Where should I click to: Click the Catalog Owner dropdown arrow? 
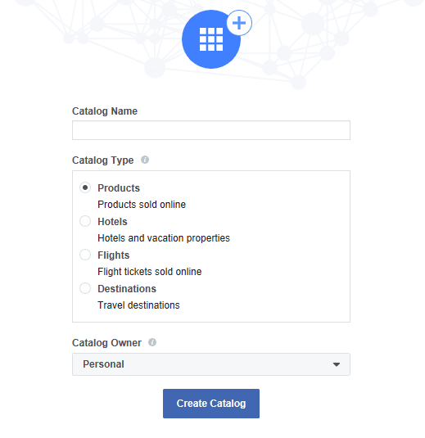pos(337,364)
